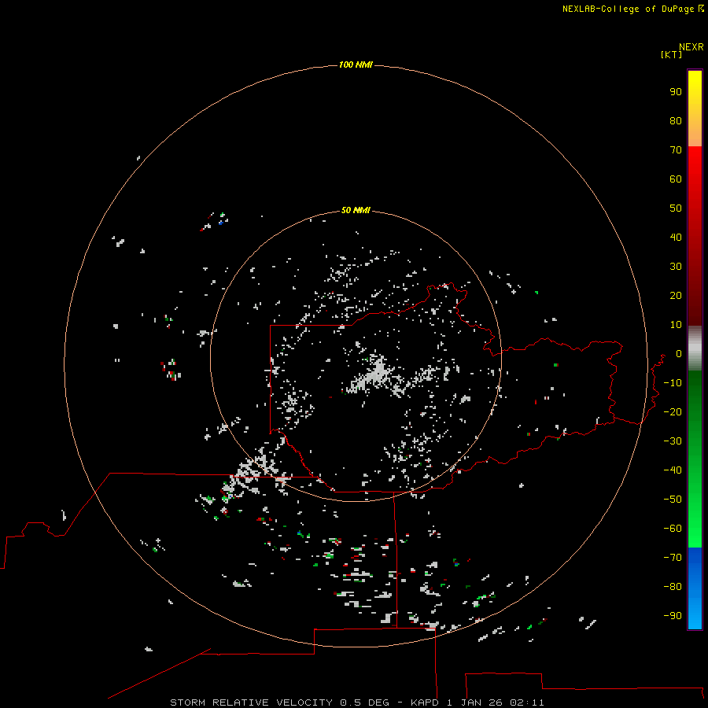This screenshot has width=708, height=708.
Task: Click the 90 value on velocity scale
Action: point(676,92)
